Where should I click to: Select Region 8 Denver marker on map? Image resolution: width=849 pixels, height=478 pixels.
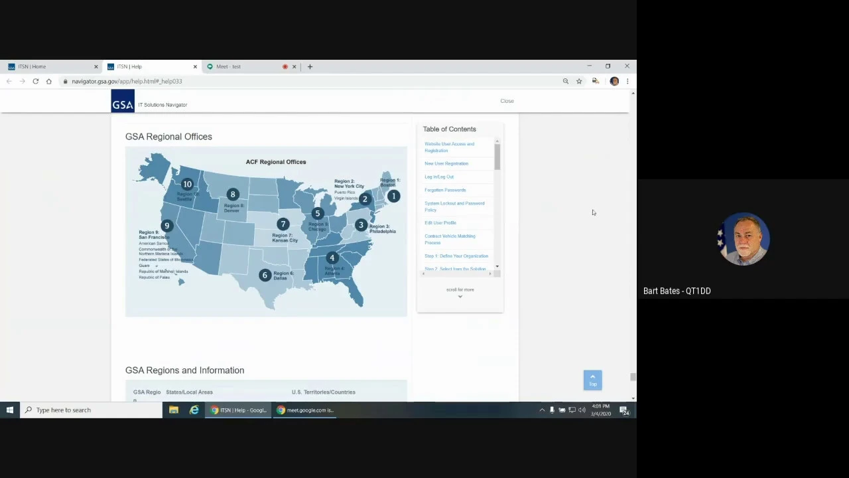click(x=233, y=195)
